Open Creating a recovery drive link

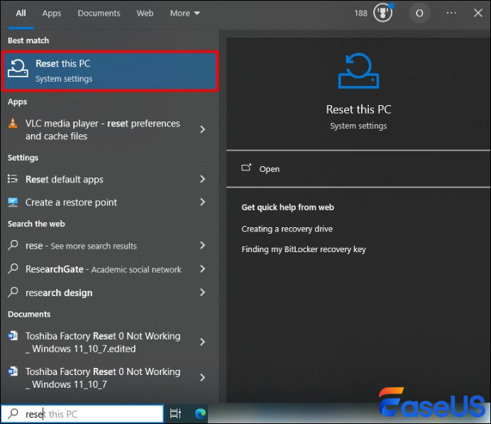pyautogui.click(x=287, y=229)
